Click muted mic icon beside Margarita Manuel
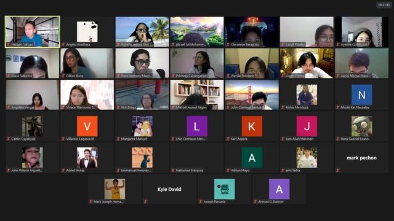Image resolution: width=394 pixels, height=221 pixels. pyautogui.click(x=118, y=139)
